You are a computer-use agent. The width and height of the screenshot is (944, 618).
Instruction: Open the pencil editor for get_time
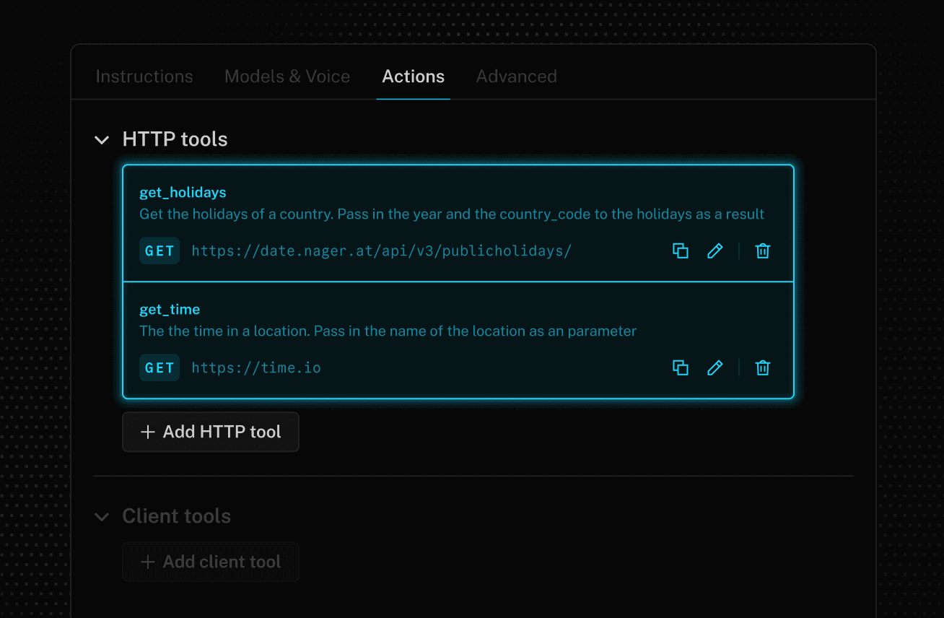click(x=714, y=367)
